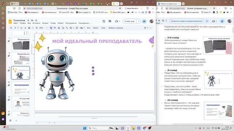Collapse the toolbar with the chevron
The image size is (234, 131).
pos(151,28)
